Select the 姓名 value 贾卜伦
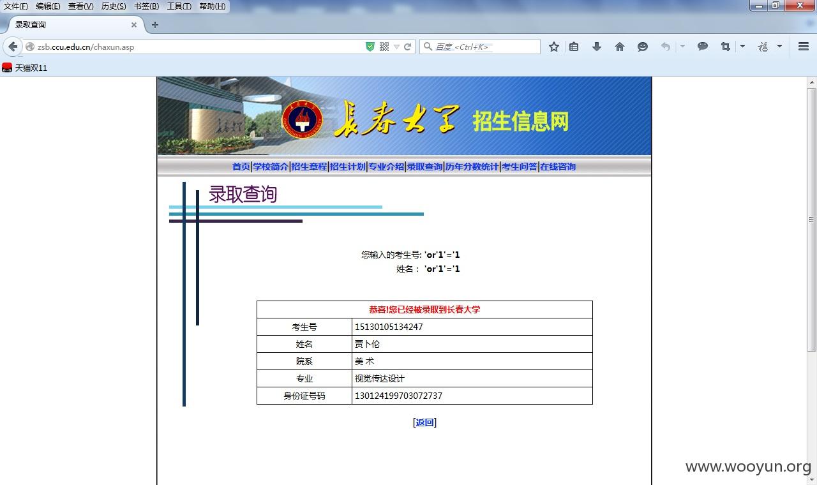 point(367,344)
